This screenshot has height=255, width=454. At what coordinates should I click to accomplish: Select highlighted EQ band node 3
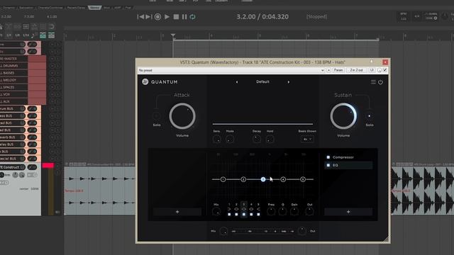263,179
